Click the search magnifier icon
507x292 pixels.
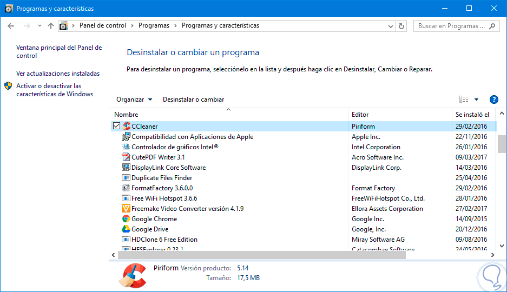click(492, 26)
